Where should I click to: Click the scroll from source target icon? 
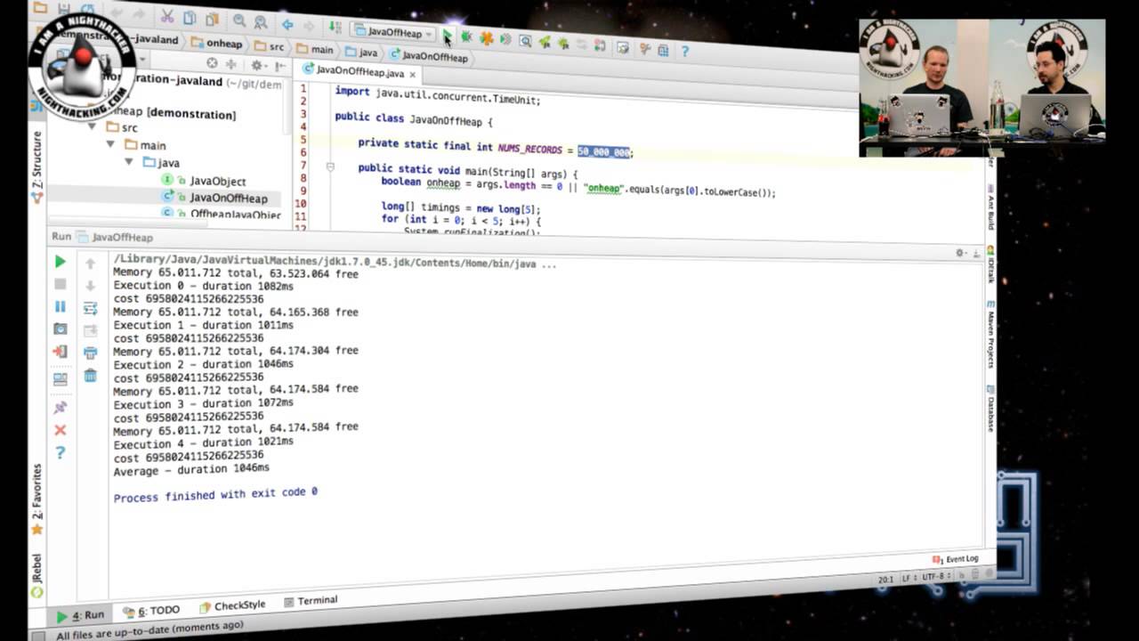pyautogui.click(x=212, y=63)
